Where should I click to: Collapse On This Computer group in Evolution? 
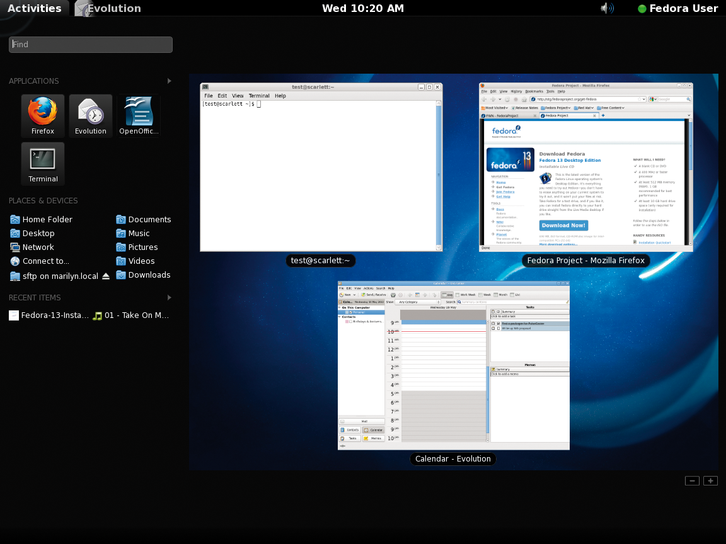click(x=340, y=308)
